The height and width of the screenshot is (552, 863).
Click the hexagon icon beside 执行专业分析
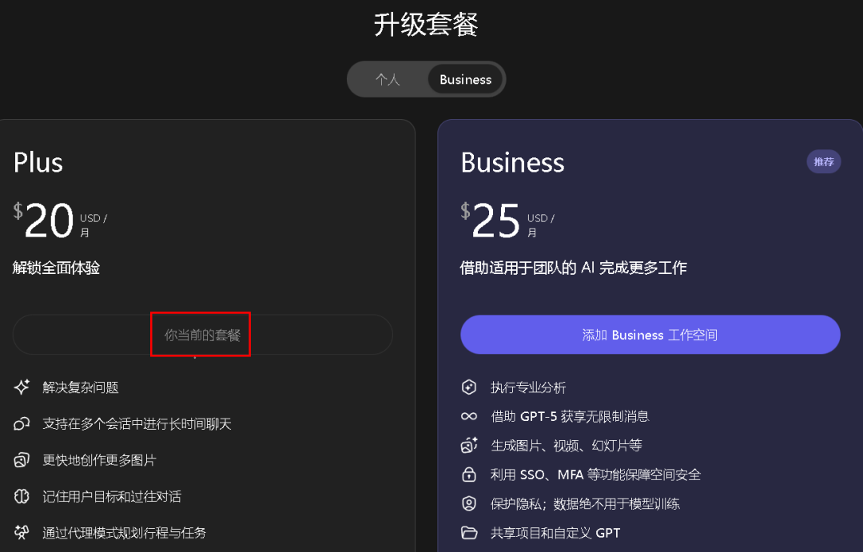pos(469,387)
